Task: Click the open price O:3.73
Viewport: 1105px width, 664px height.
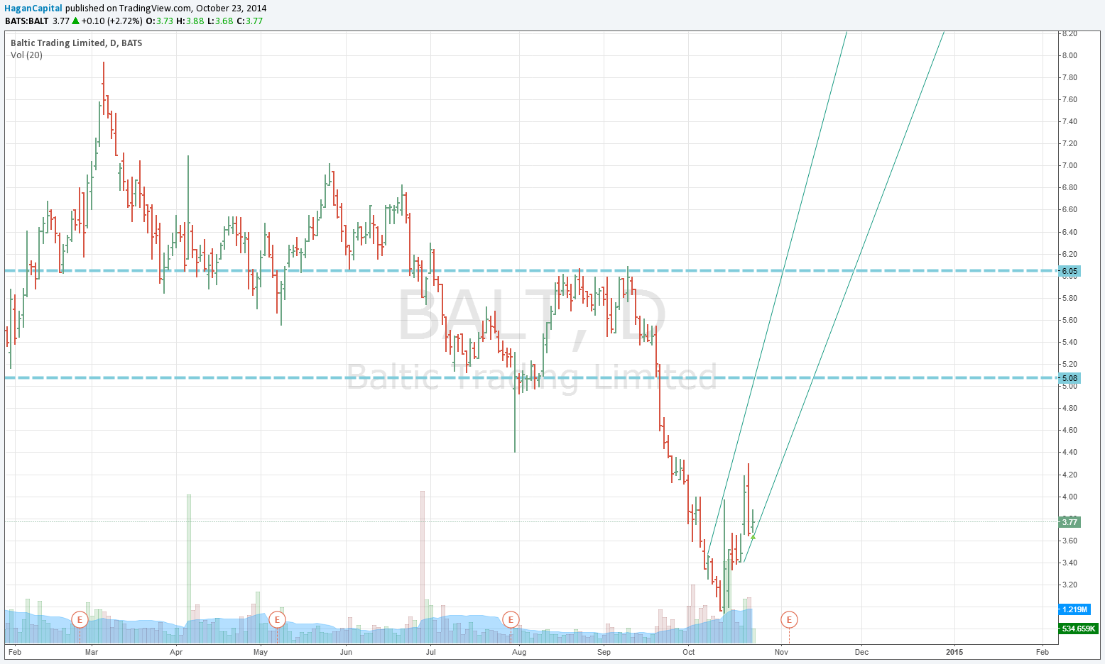Action: pyautogui.click(x=160, y=21)
